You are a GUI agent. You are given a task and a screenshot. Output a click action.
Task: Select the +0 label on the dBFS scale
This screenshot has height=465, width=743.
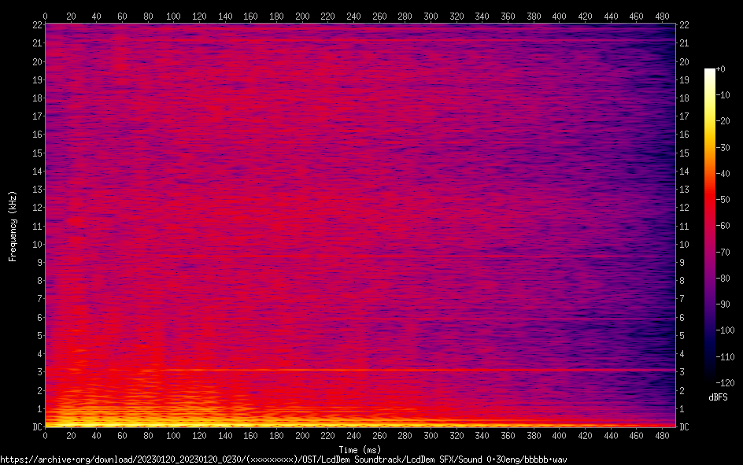721,69
